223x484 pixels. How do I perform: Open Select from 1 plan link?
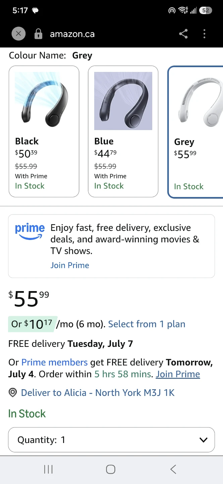[x=147, y=324]
